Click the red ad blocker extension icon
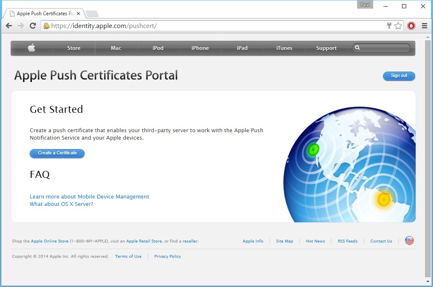 (411, 26)
